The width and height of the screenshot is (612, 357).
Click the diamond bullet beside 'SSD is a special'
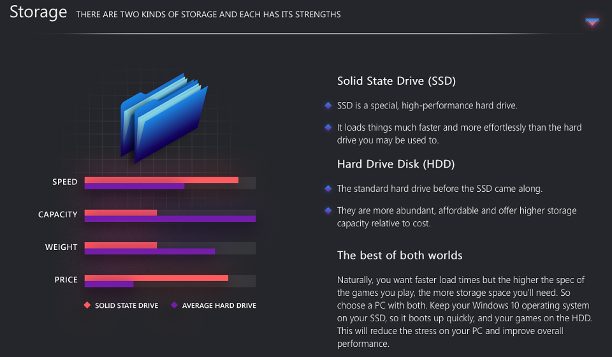(328, 105)
